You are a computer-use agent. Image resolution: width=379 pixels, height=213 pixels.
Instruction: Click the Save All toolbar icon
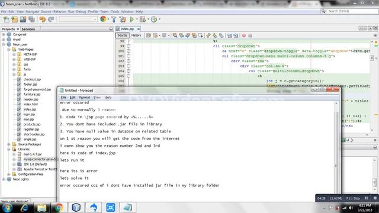tap(31, 20)
